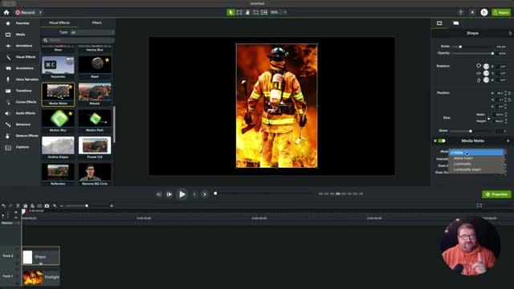The height and width of the screenshot is (289, 514).
Task: Click the effects search field
Action: (x=78, y=40)
